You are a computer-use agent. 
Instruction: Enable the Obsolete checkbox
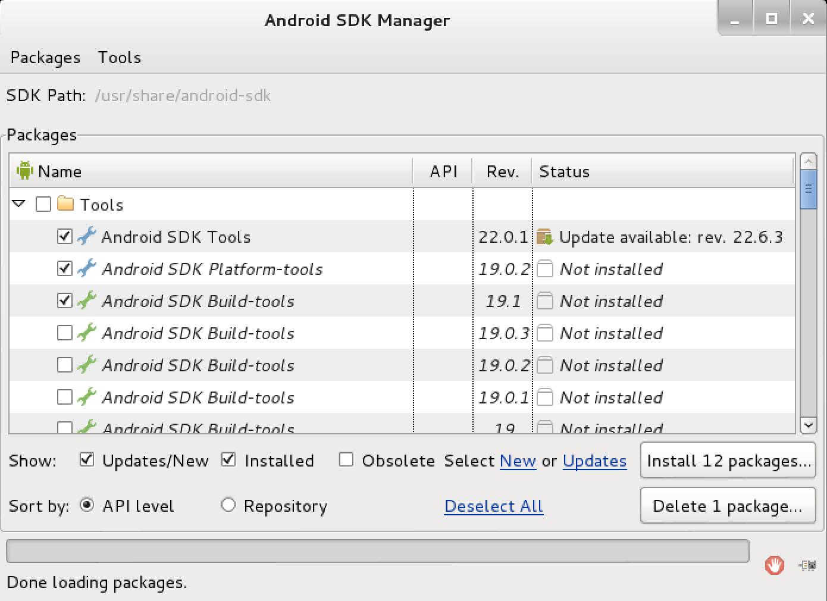[x=346, y=460]
